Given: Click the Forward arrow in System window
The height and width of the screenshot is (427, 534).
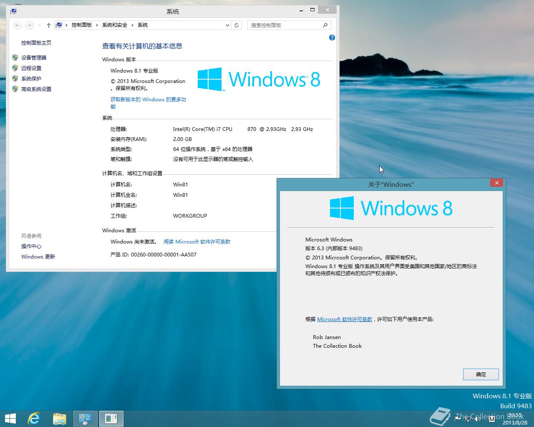Looking at the screenshot, I should tap(29, 25).
